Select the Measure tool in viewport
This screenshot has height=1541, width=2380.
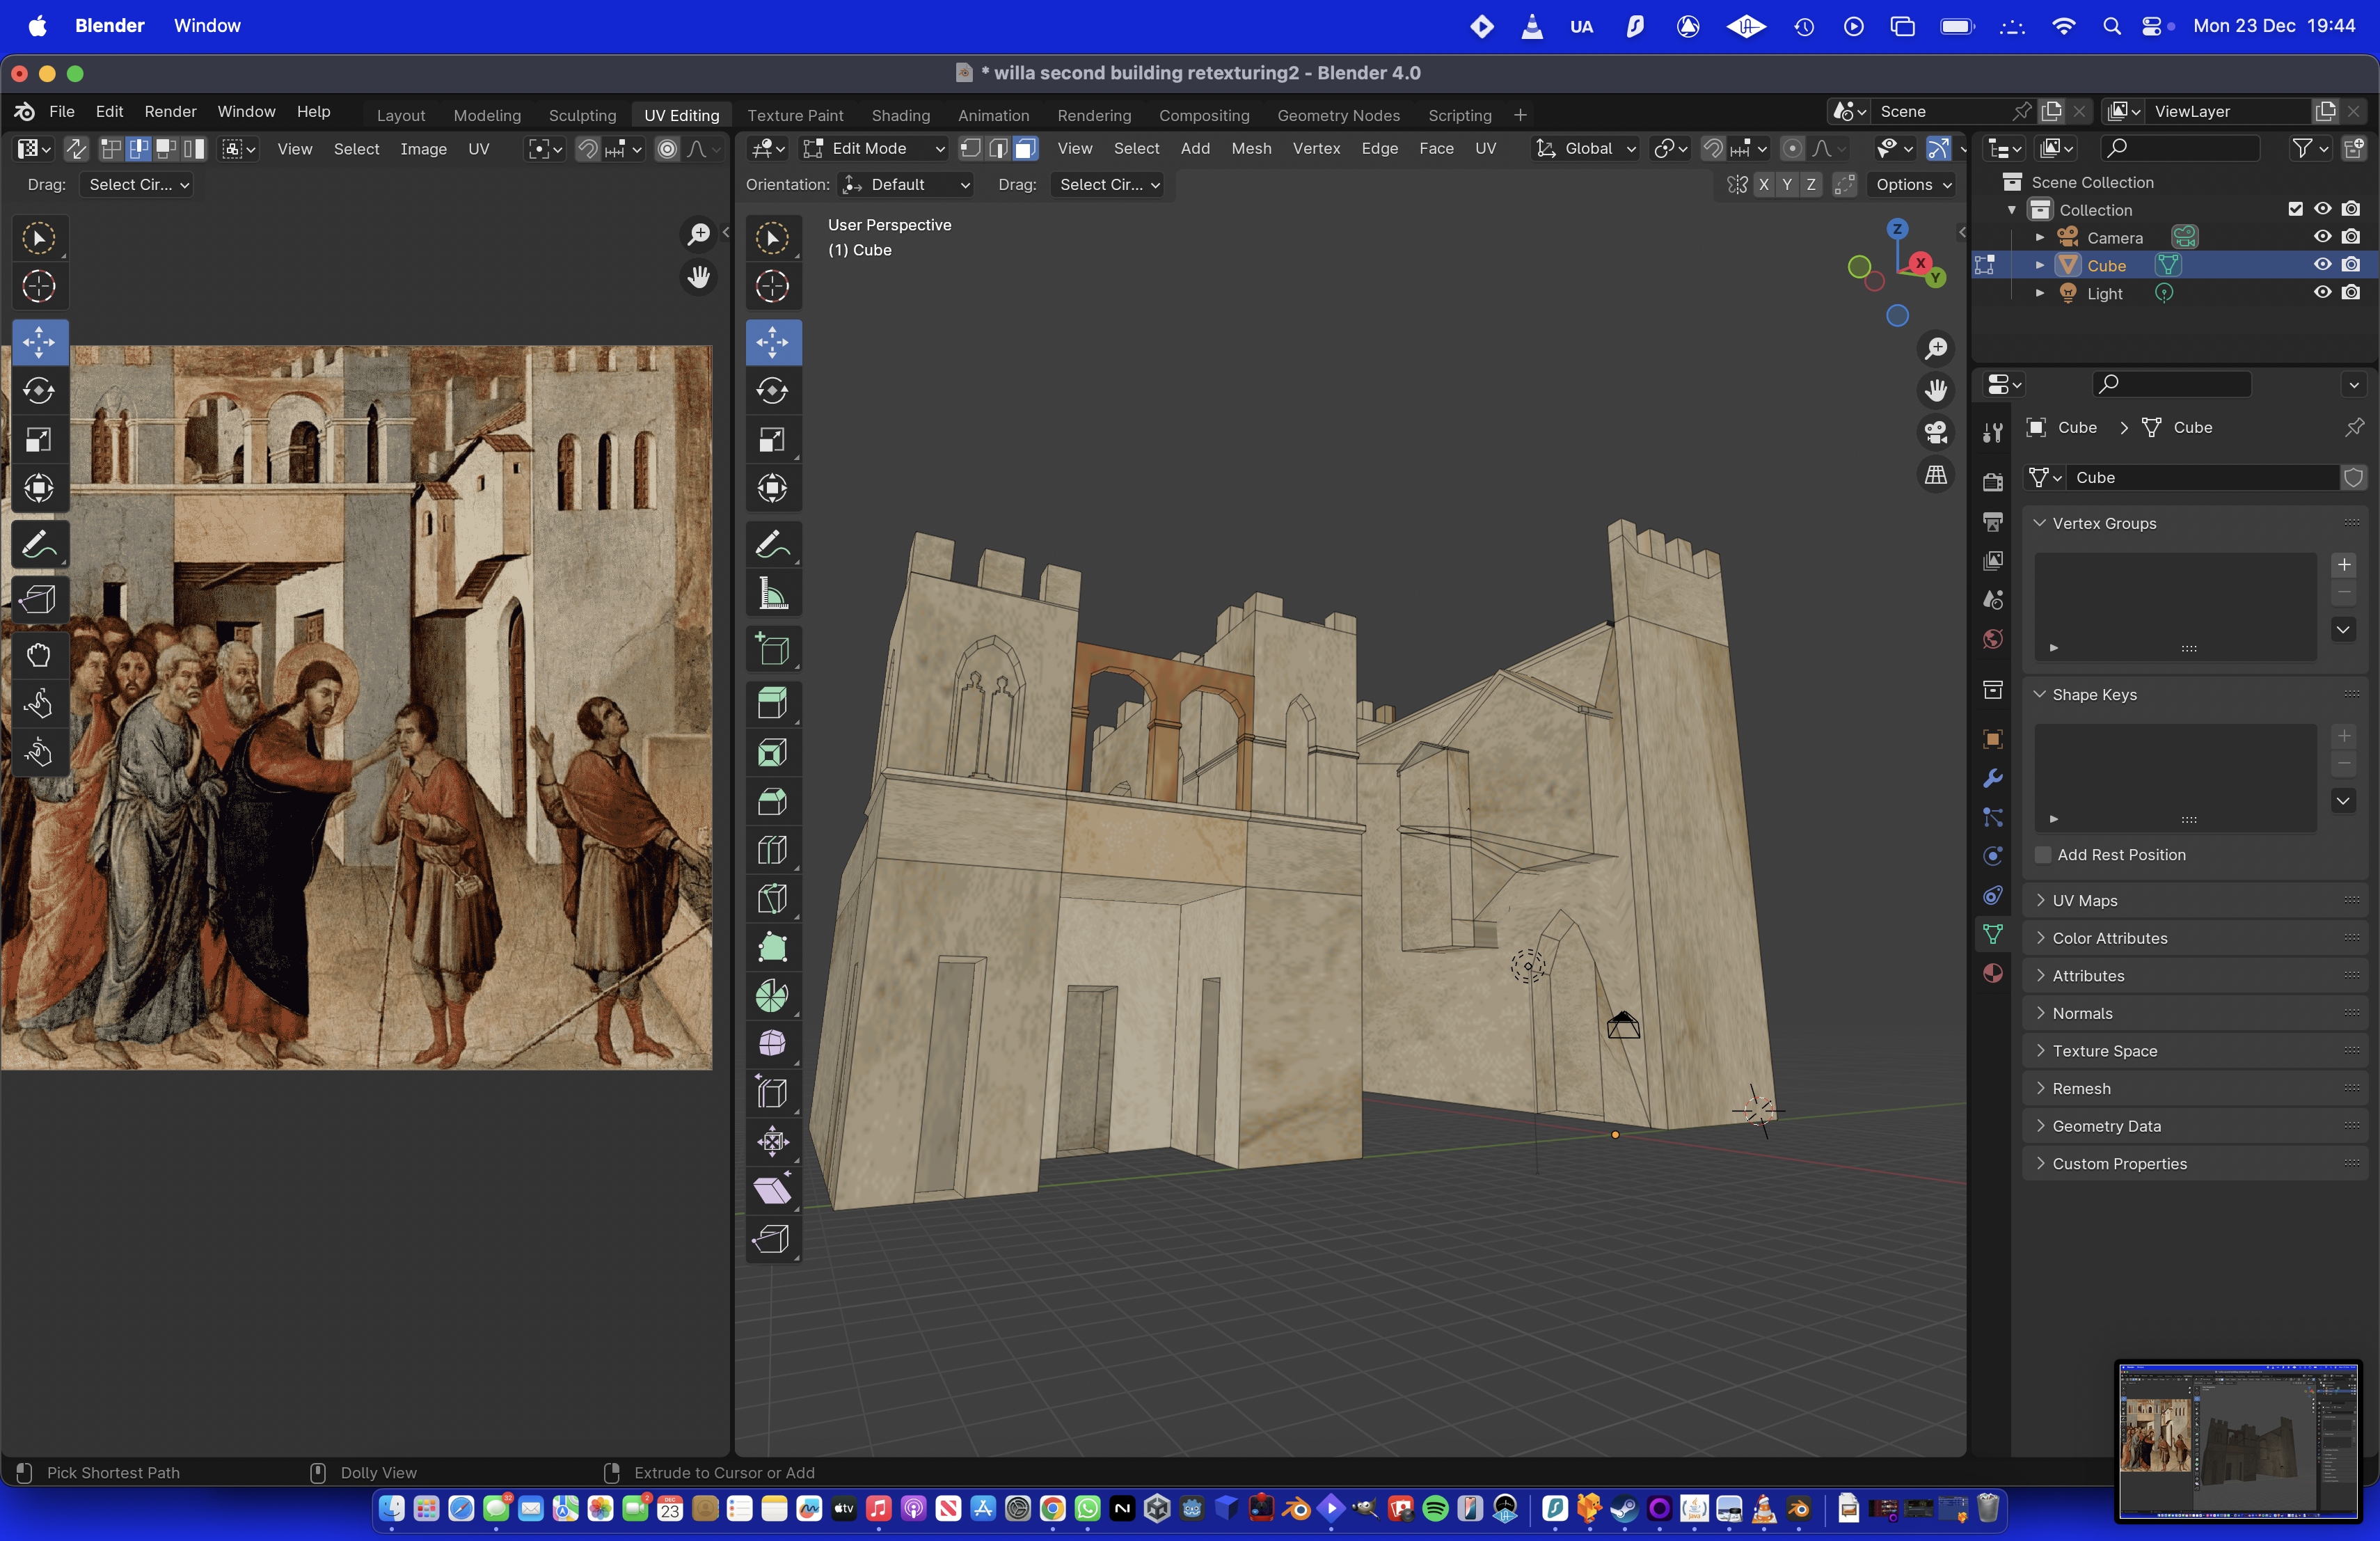point(772,594)
